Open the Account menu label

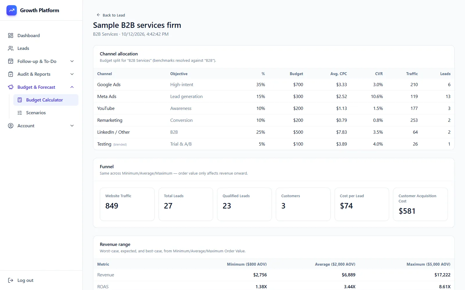point(26,126)
